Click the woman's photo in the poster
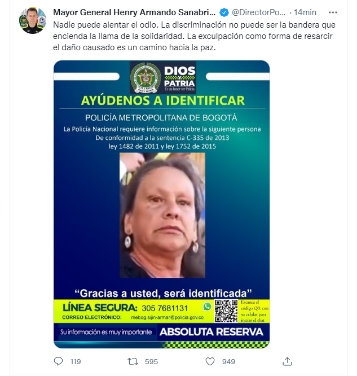This screenshot has width=357, height=376. [162, 215]
